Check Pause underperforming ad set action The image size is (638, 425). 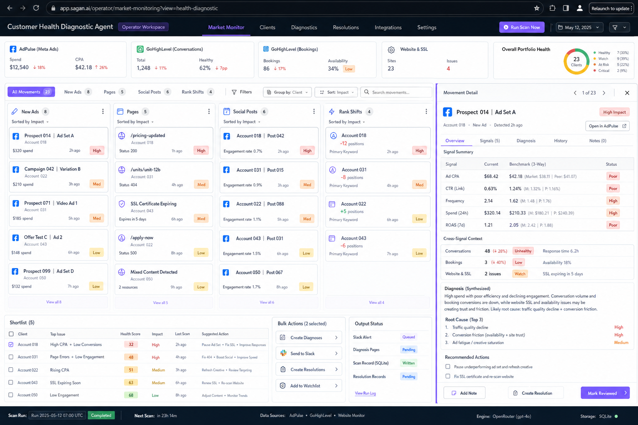(448, 367)
